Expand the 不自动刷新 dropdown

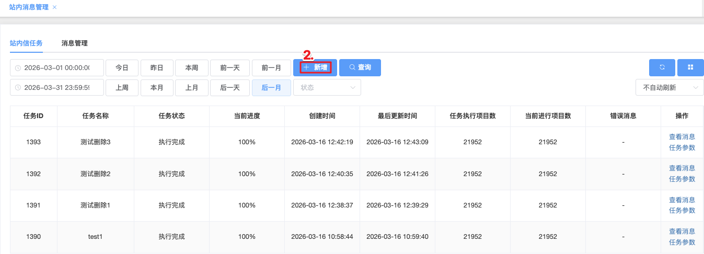pos(670,88)
